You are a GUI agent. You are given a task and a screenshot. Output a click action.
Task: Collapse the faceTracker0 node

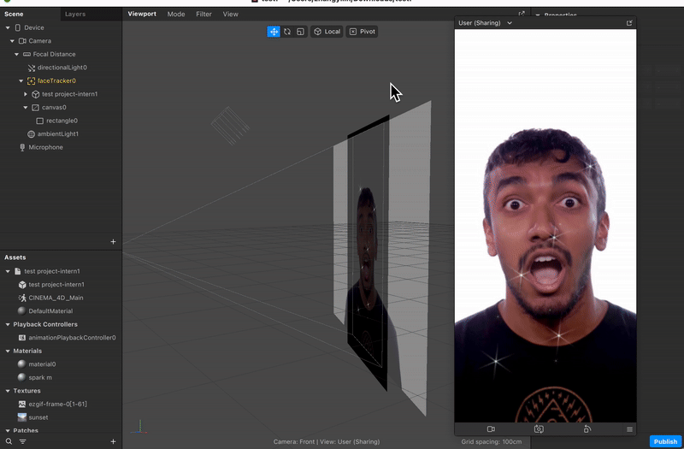(x=21, y=80)
